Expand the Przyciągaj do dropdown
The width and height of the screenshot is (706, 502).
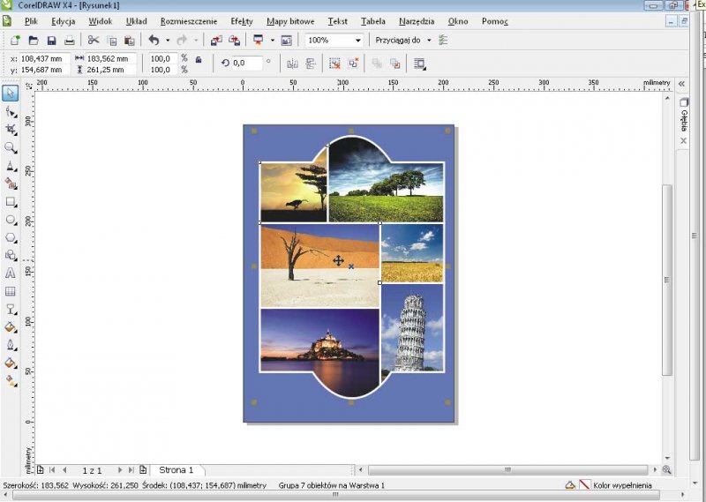429,41
